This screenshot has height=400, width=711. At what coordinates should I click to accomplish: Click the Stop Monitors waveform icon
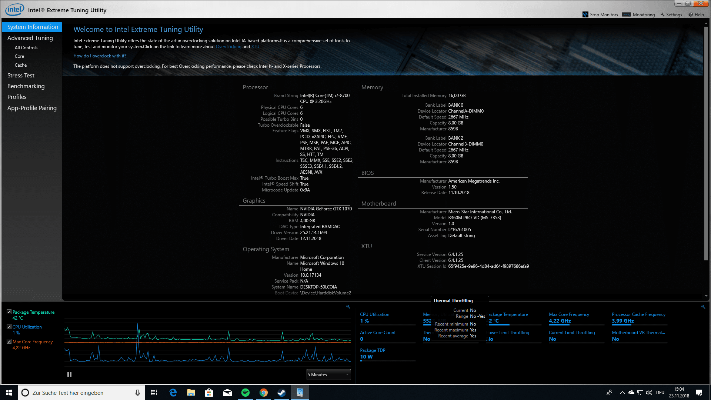(x=585, y=14)
